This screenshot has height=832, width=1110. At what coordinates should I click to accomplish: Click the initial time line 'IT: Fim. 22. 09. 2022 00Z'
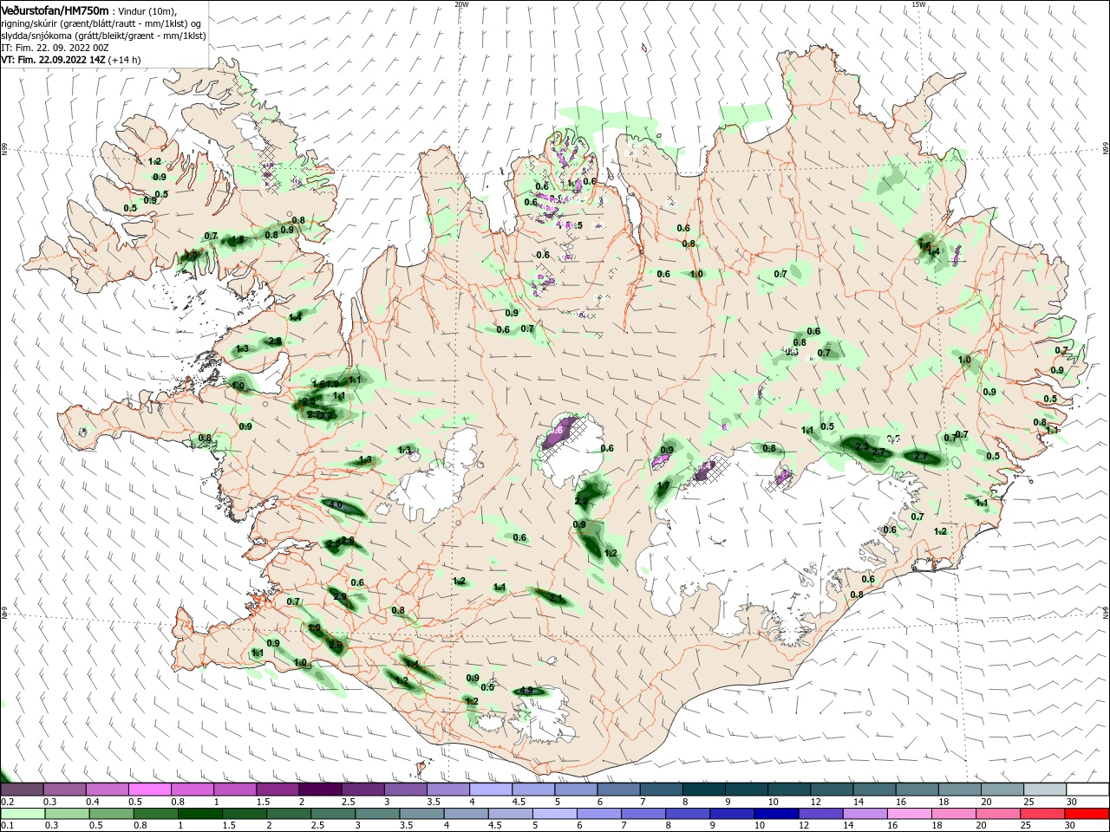click(55, 48)
